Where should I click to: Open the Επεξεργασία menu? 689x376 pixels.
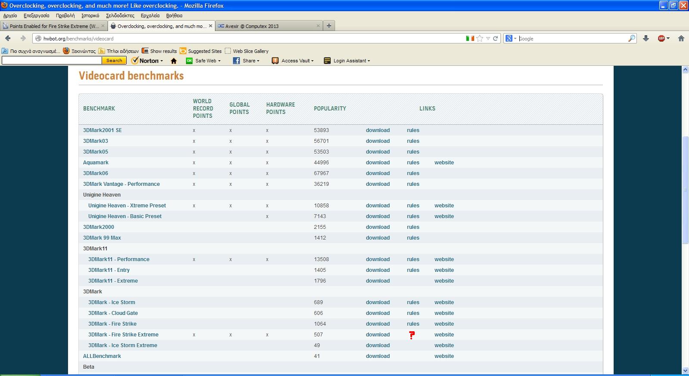click(x=37, y=15)
